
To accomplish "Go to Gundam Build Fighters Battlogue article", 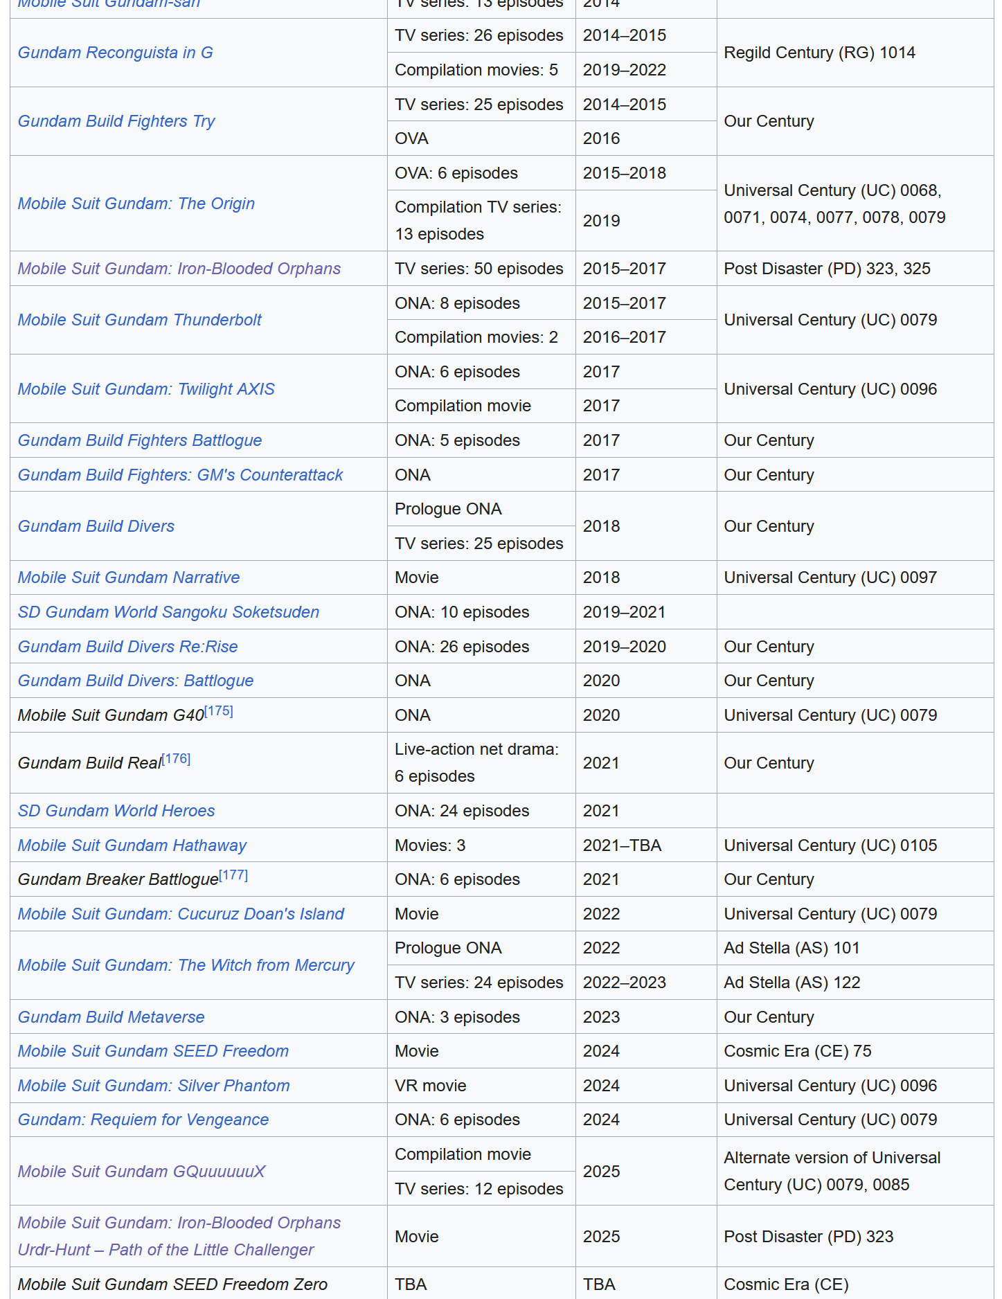I will pos(140,440).
